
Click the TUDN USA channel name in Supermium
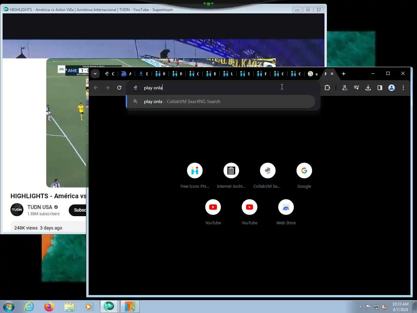click(39, 207)
